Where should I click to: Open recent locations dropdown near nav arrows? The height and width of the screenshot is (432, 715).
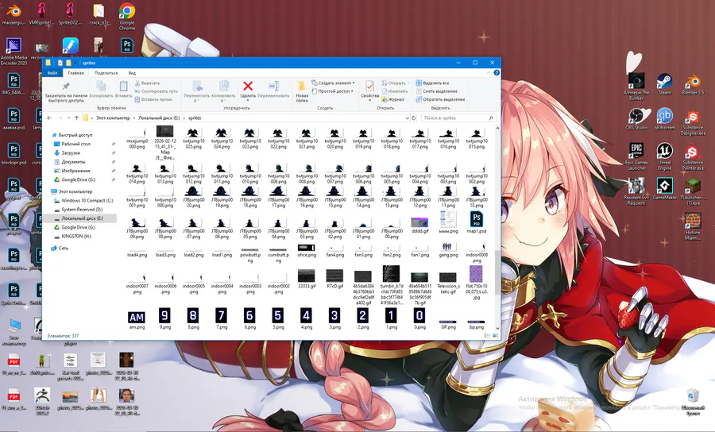pos(69,118)
